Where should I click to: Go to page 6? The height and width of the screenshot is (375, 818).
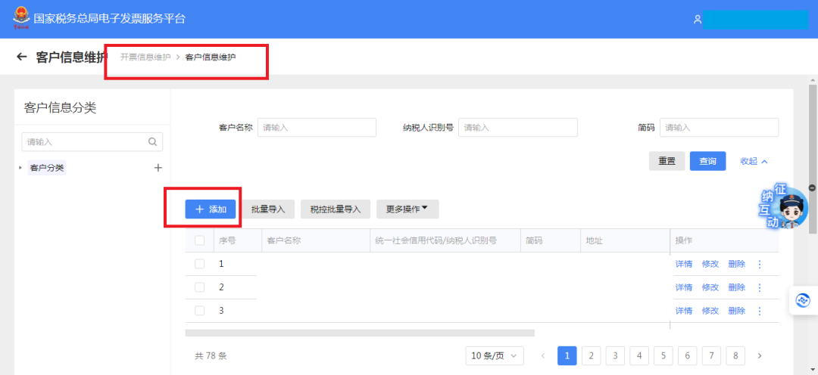pos(688,356)
